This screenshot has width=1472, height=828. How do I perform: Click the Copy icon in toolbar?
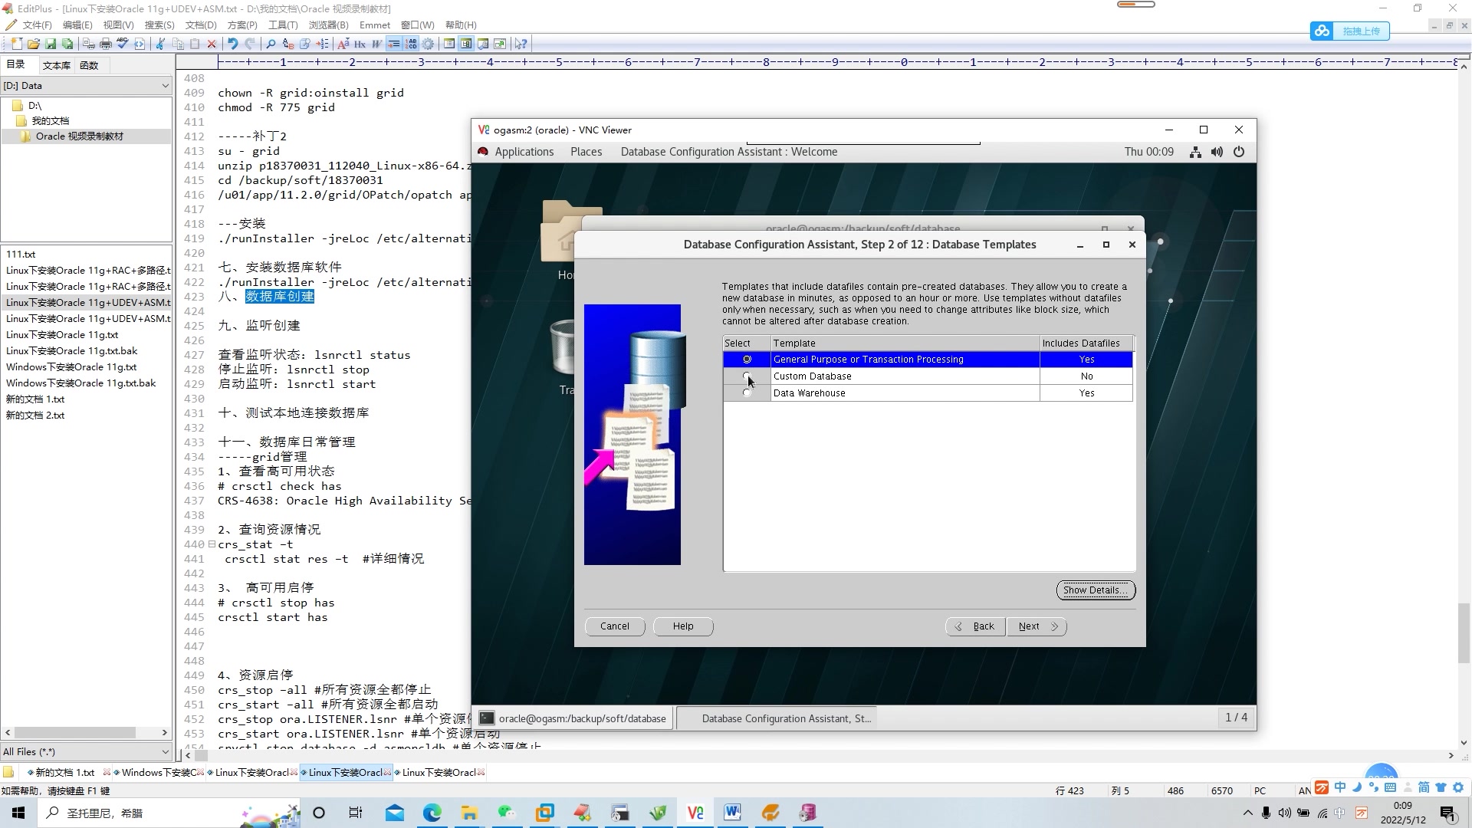[x=178, y=44]
